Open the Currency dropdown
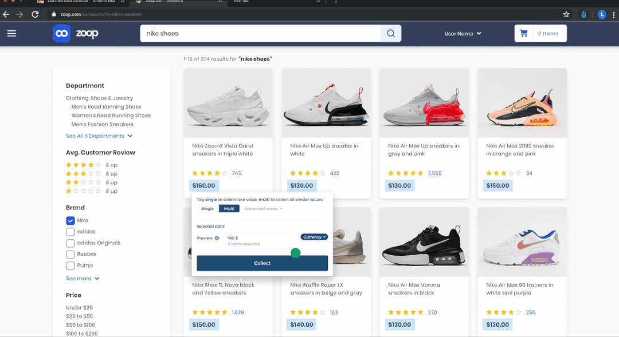The image size is (619, 337). (x=314, y=237)
